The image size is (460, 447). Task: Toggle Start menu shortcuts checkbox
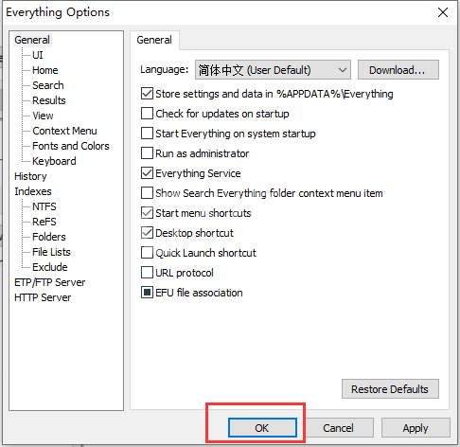147,213
